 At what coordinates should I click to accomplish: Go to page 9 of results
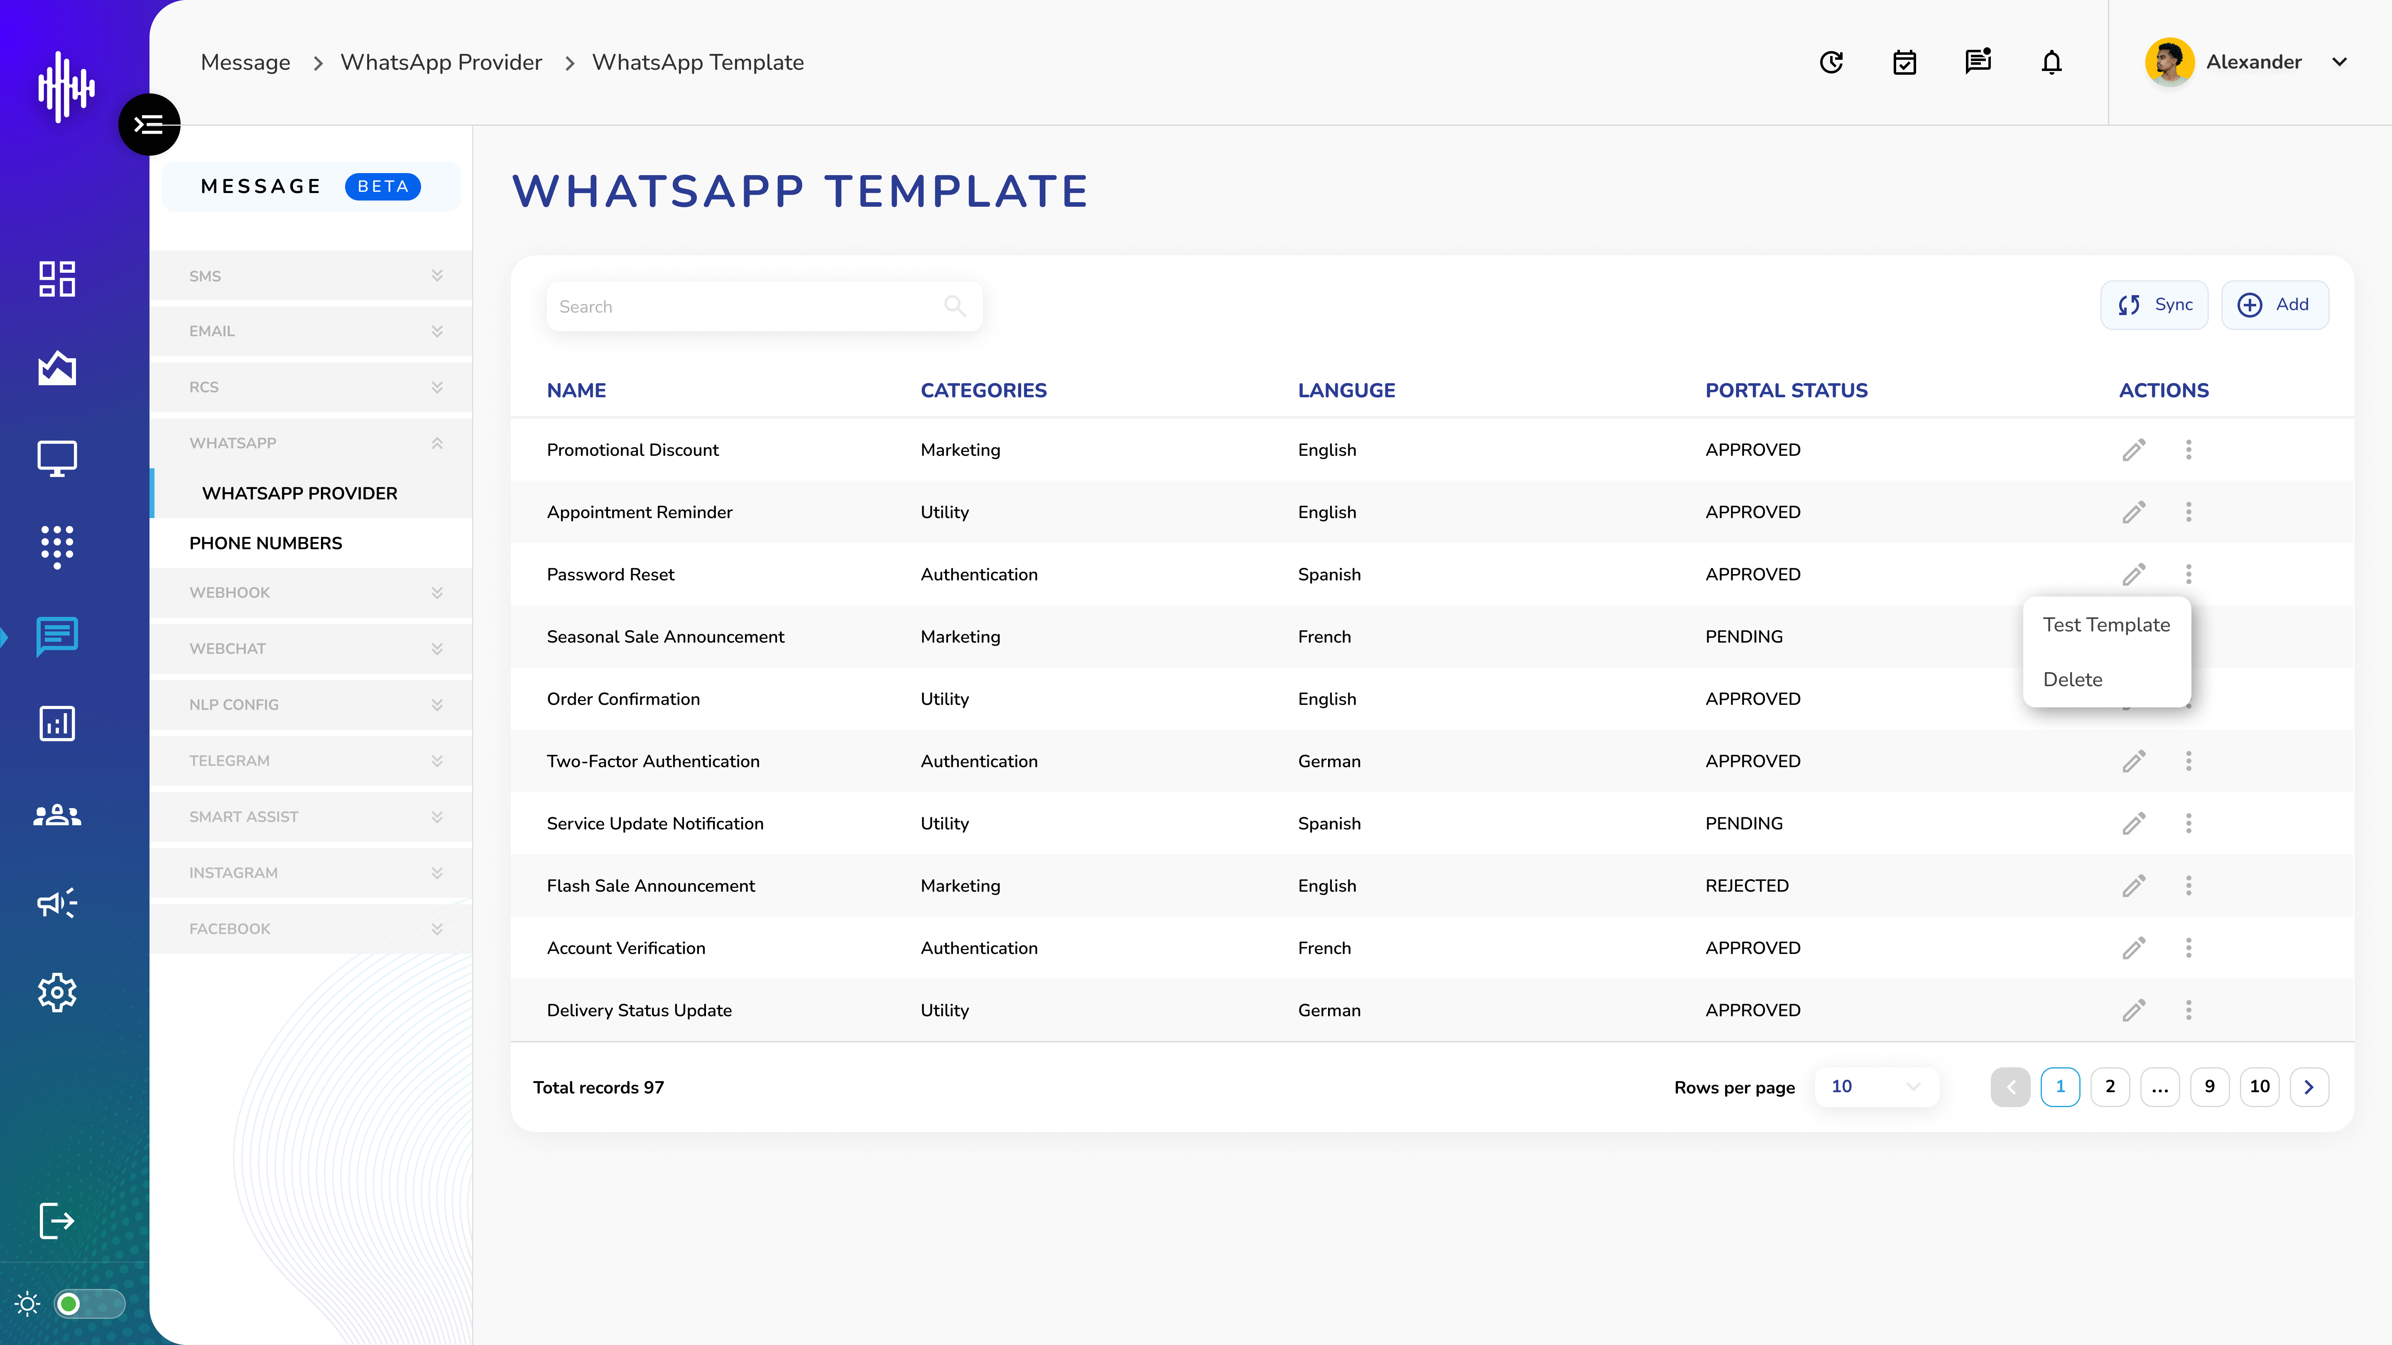(x=2209, y=1086)
